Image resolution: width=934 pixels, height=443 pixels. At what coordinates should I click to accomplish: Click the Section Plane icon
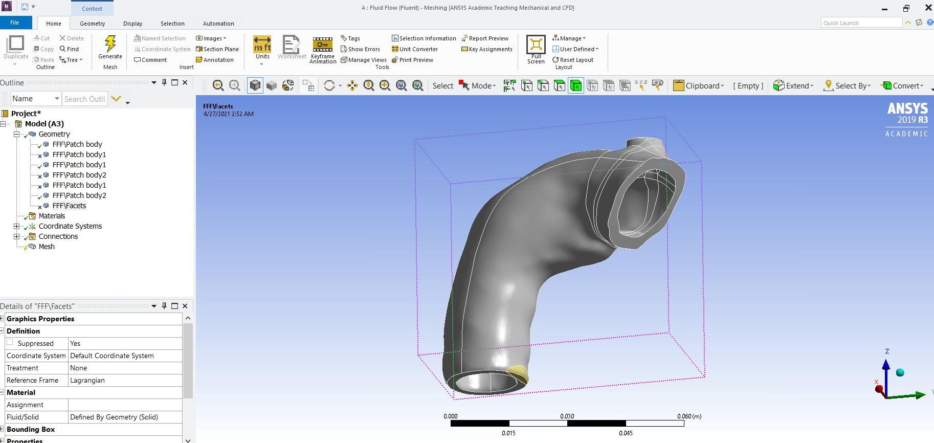(x=199, y=49)
